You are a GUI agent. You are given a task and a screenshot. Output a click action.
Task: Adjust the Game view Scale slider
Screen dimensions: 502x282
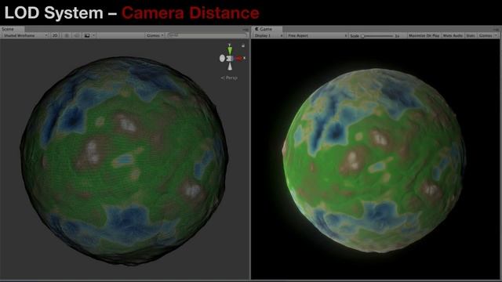(x=378, y=36)
